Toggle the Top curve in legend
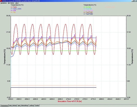The image size is (137, 107). click(x=13, y=12)
